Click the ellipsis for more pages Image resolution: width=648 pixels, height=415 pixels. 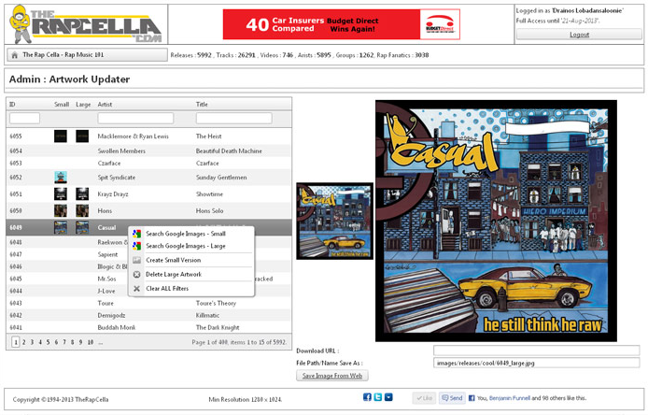click(x=101, y=342)
